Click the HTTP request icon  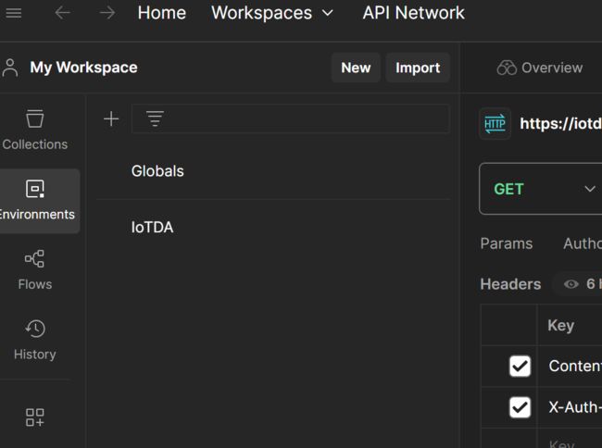[495, 123]
